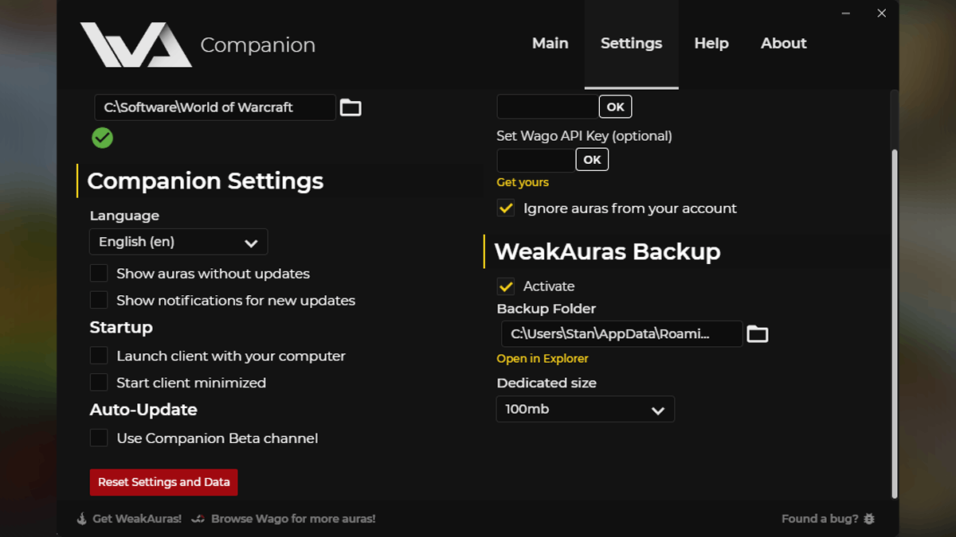The width and height of the screenshot is (956, 537).
Task: Click OK next to Wago API Key field
Action: click(592, 160)
